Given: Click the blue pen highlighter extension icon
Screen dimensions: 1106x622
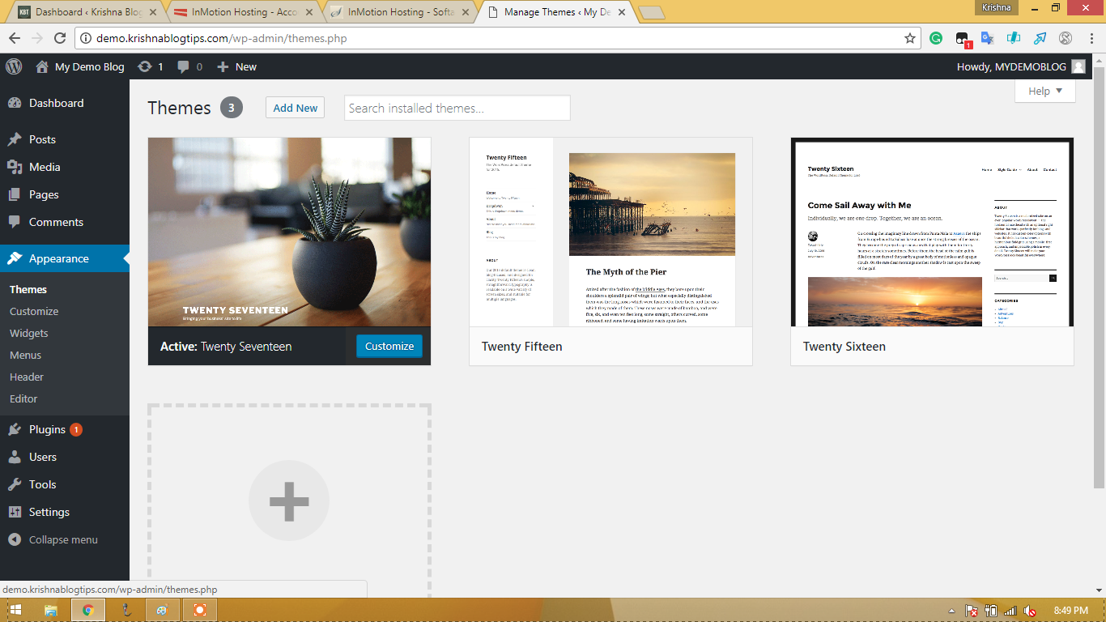Looking at the screenshot, I should pos(1014,38).
